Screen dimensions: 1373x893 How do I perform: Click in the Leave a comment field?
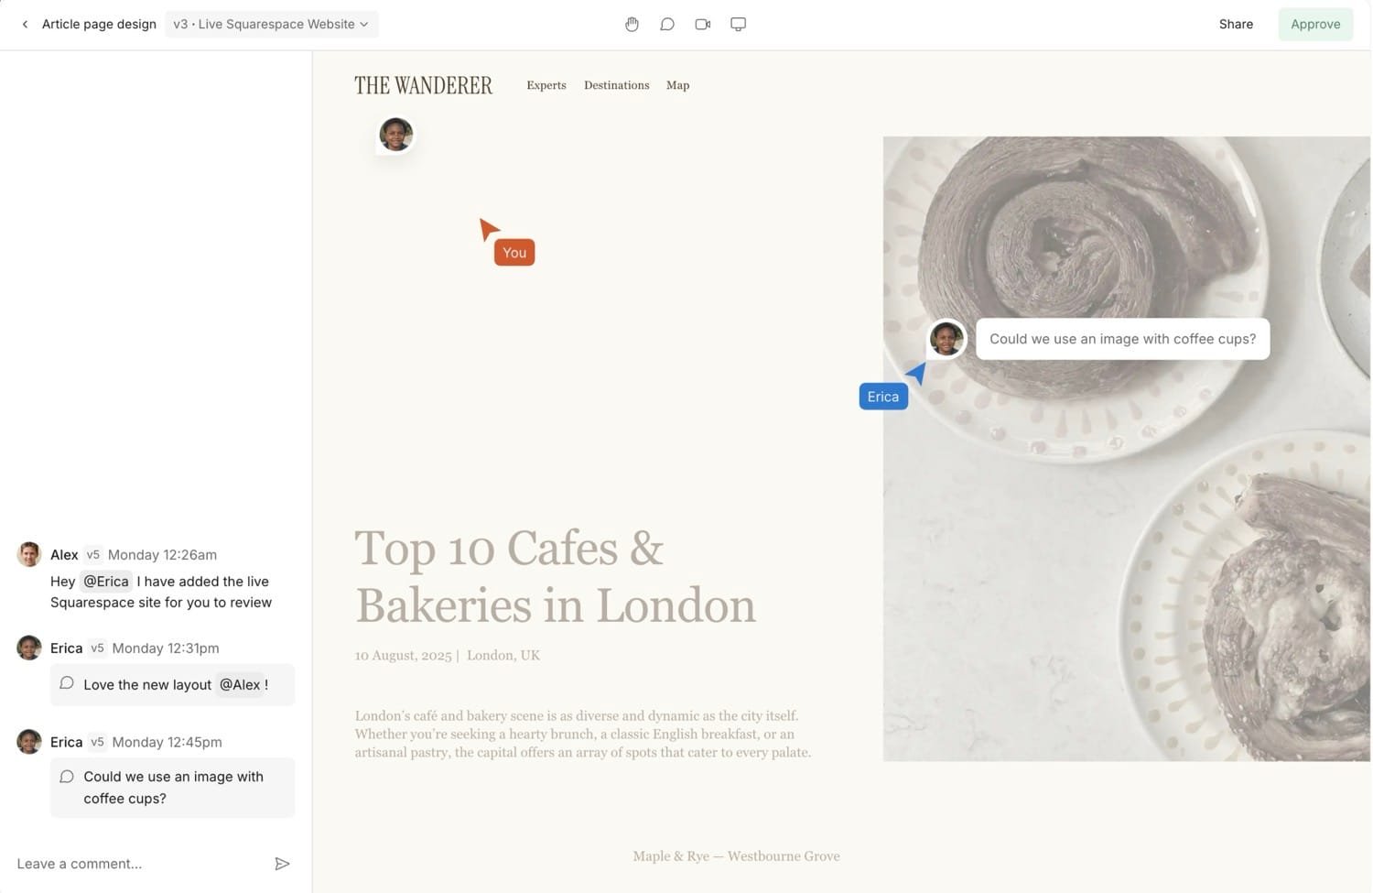(x=137, y=864)
